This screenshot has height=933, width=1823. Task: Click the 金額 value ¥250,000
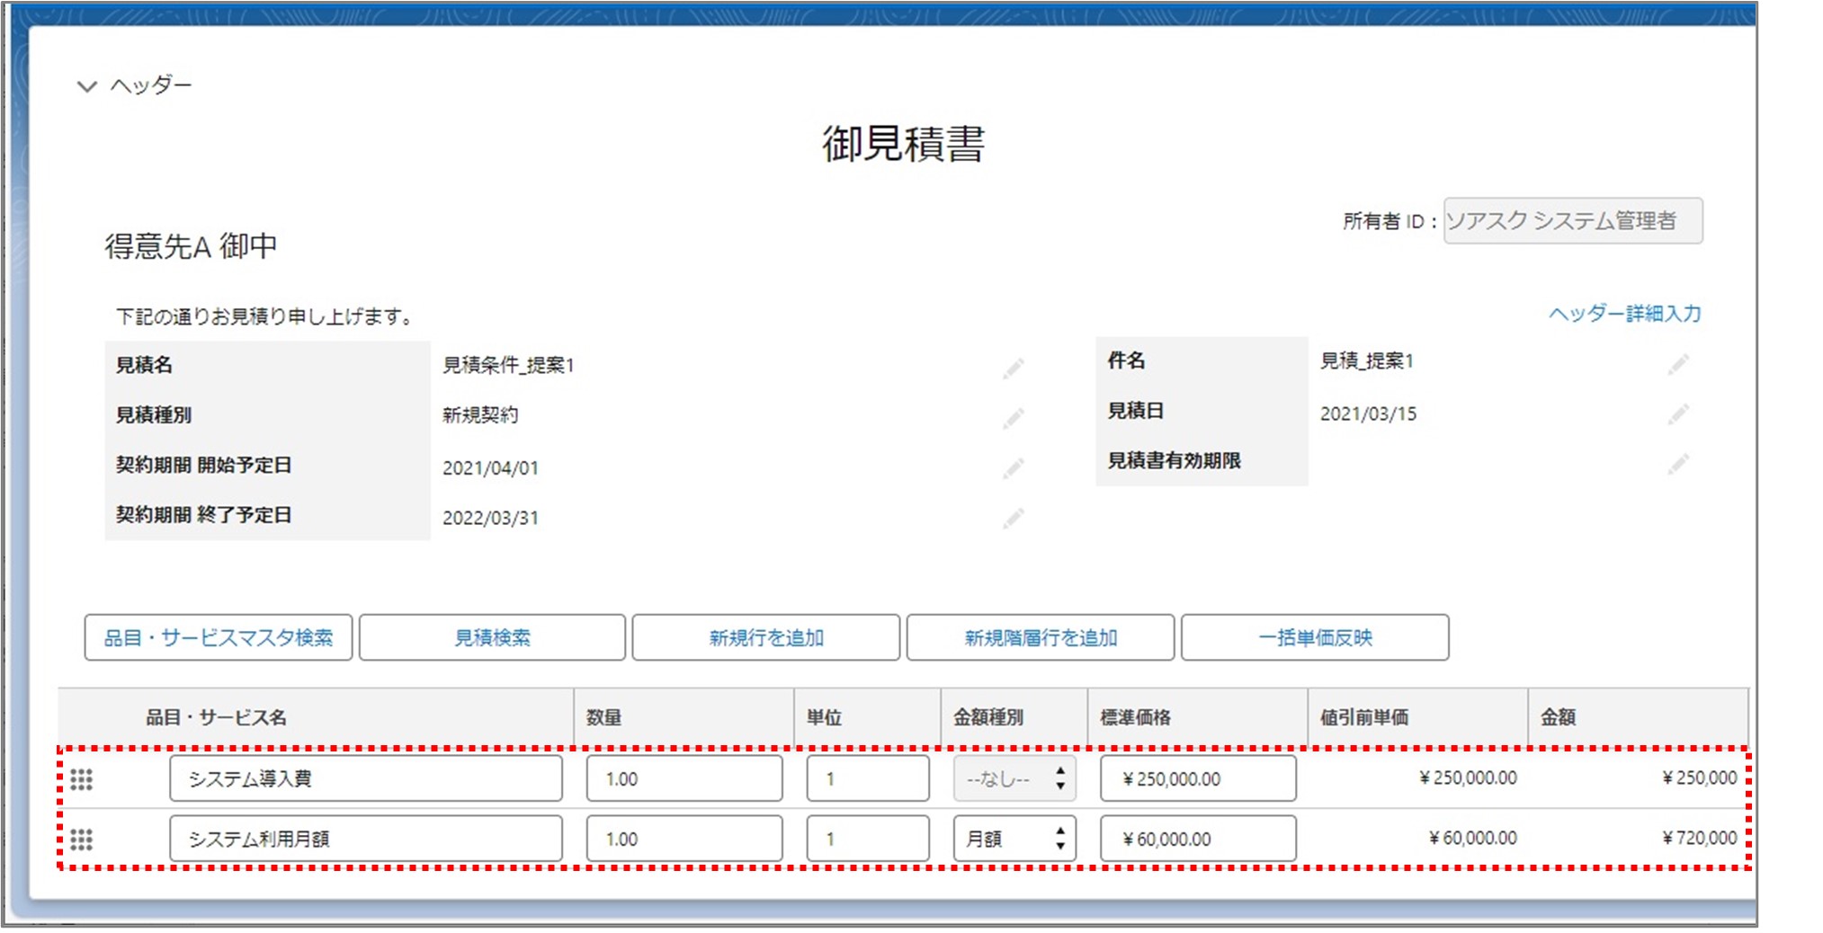point(1699,777)
